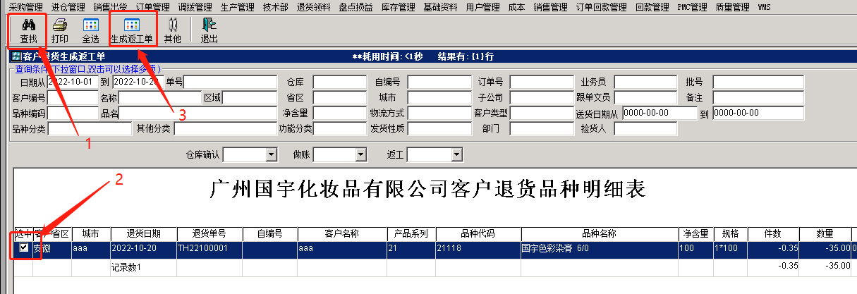Click the 生成返工单 toolbar icon
The image size is (857, 294).
click(131, 25)
